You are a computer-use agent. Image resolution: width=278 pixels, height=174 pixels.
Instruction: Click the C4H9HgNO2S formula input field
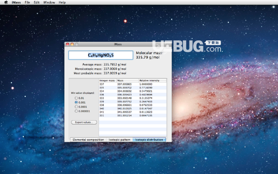pos(101,55)
